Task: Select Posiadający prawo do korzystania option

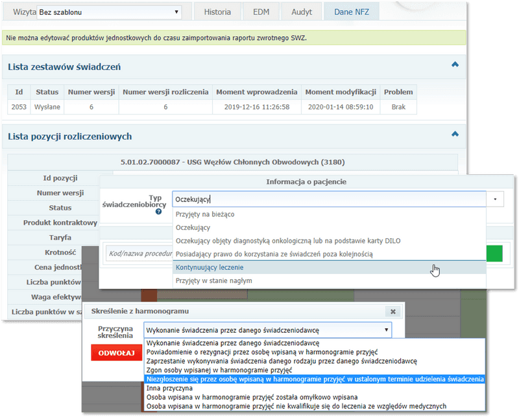Action: 330,254
